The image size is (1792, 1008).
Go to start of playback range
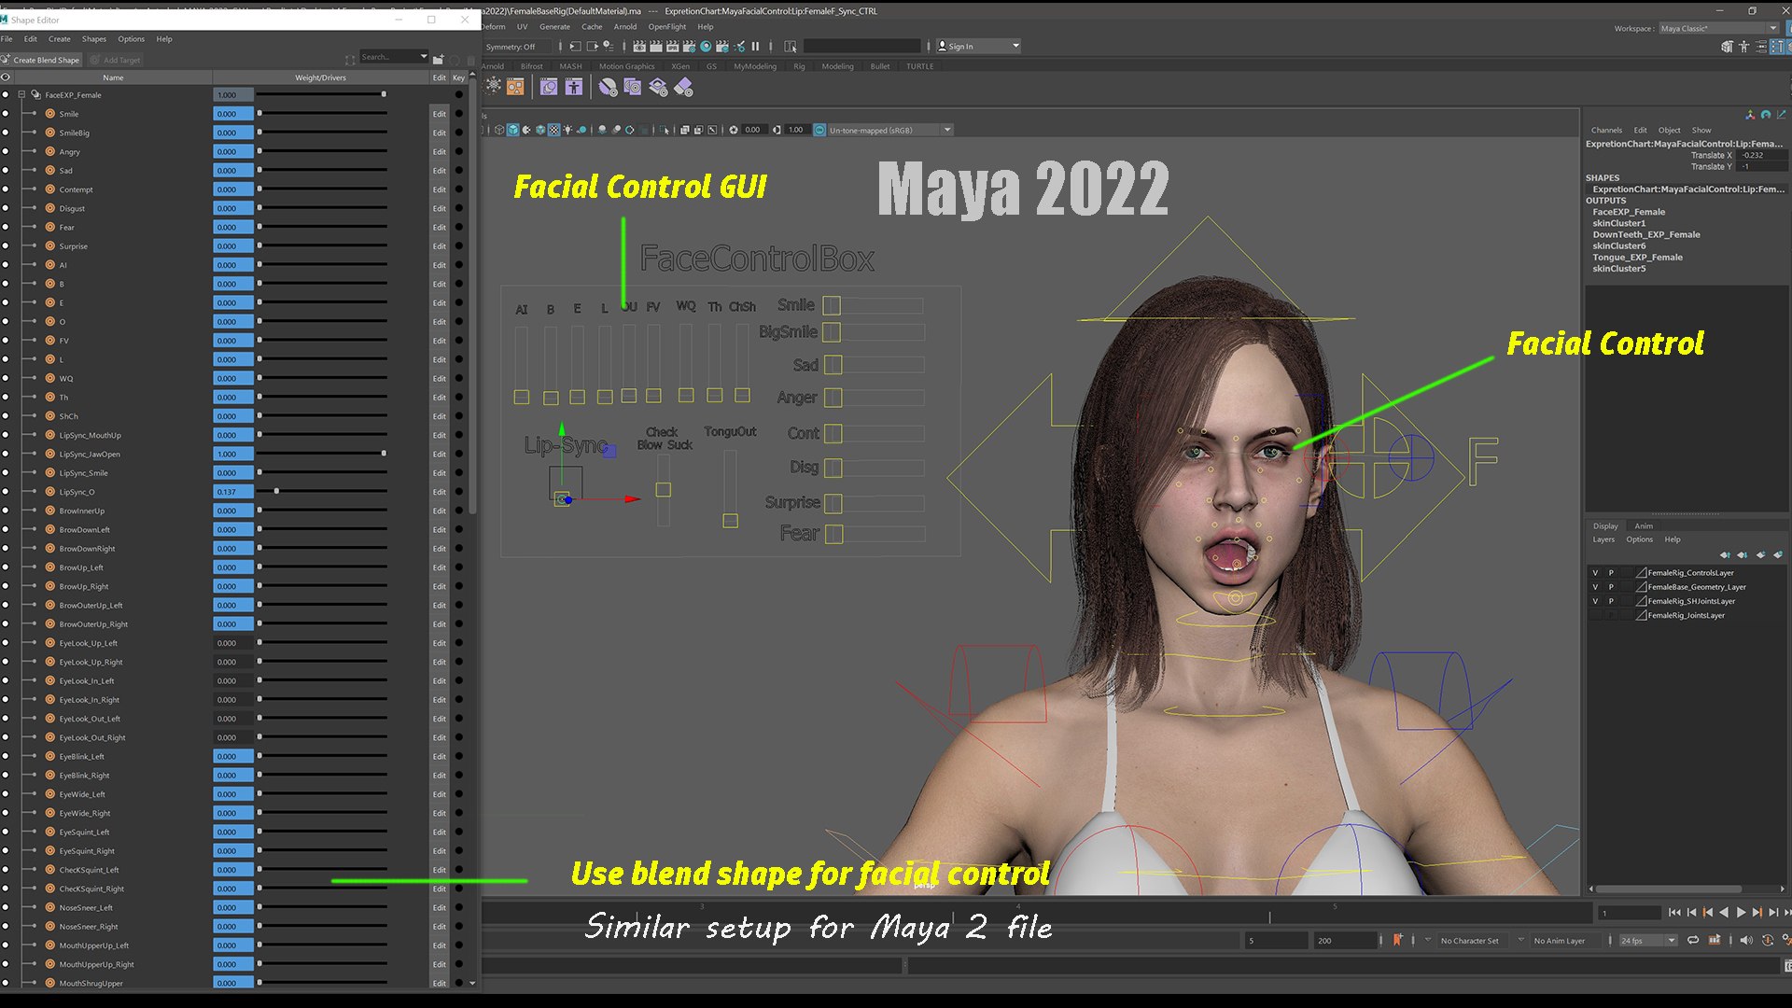(x=1674, y=913)
